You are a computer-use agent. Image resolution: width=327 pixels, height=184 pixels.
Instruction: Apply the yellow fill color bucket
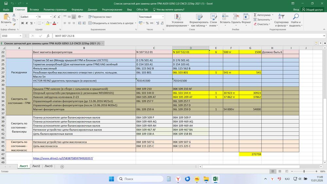click(48, 23)
